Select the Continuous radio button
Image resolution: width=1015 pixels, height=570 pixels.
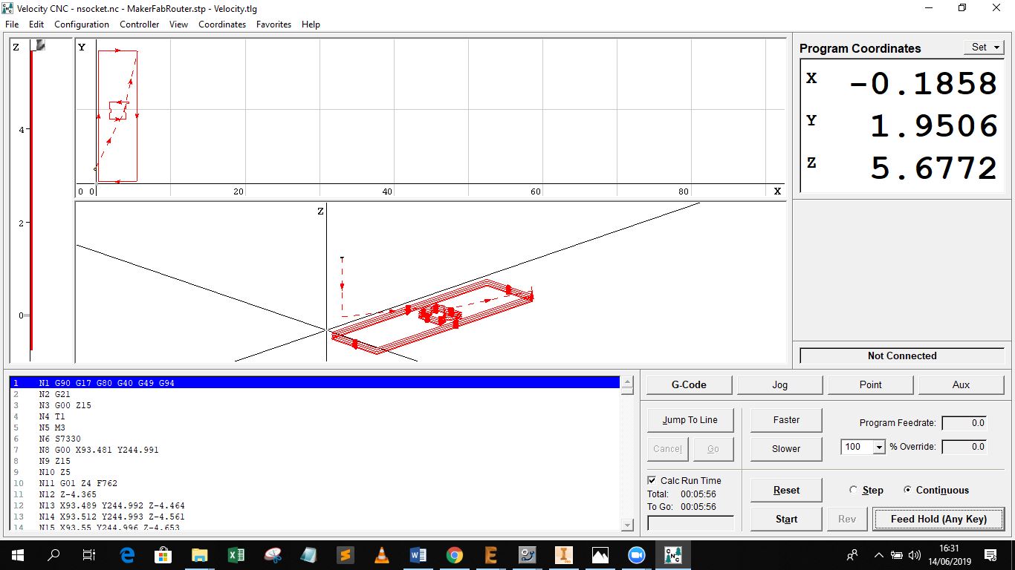[907, 490]
